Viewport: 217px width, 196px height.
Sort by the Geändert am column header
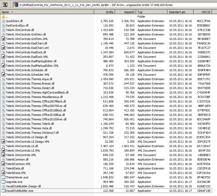click(x=180, y=12)
